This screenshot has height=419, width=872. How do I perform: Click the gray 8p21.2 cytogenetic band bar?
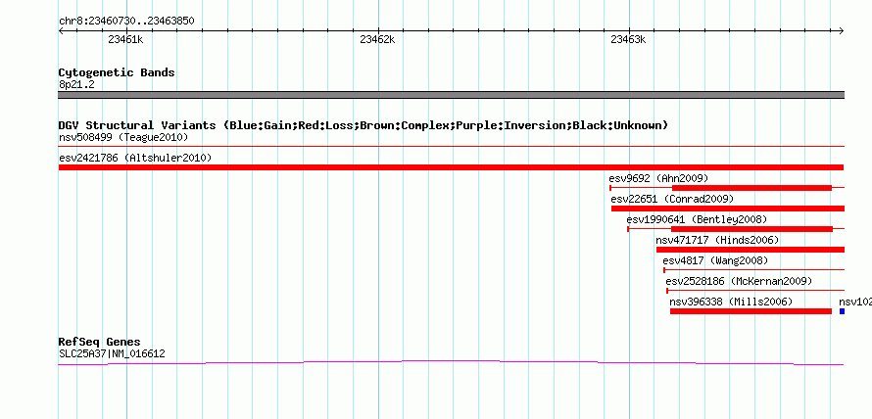pos(451,95)
